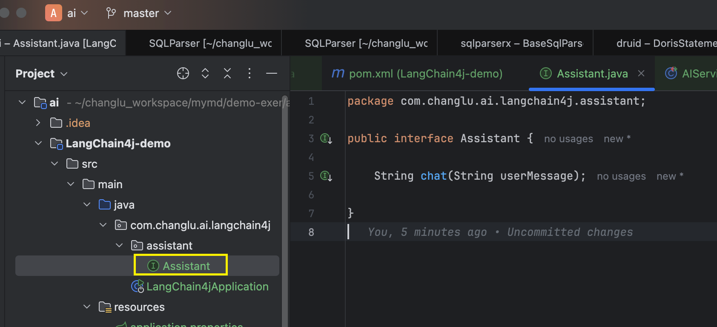This screenshot has height=327, width=717.
Task: Open the Project panel options menu
Action: coord(250,74)
